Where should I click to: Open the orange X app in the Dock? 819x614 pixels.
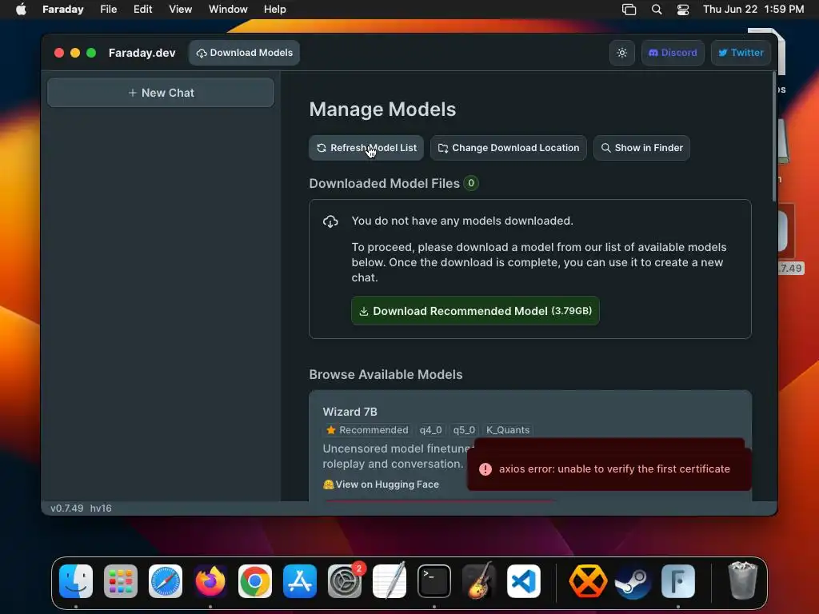coord(588,581)
